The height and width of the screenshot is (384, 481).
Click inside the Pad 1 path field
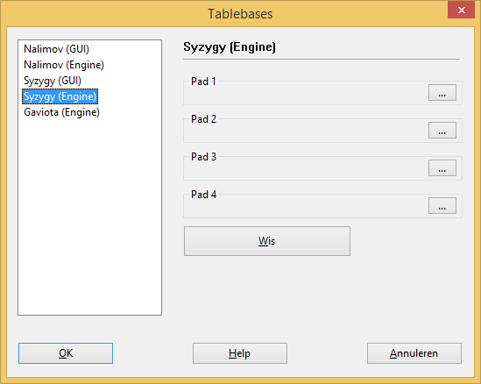pyautogui.click(x=306, y=93)
